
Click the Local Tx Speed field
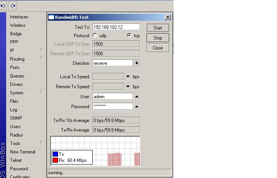108,77
